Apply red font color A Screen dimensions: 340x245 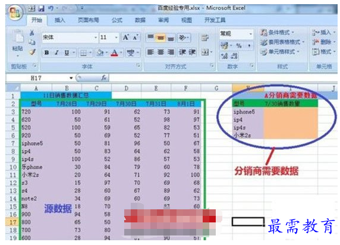tap(115, 52)
